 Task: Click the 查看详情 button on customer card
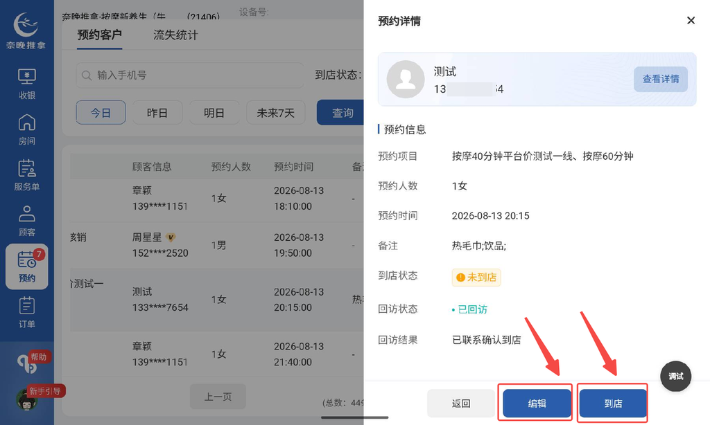tap(661, 79)
